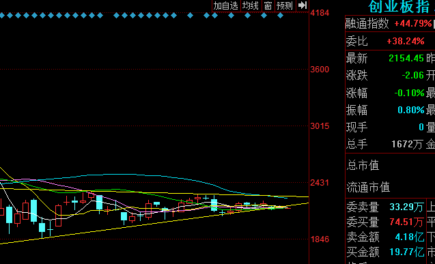Click the 总市值 label
435x264 pixels.
(x=363, y=165)
